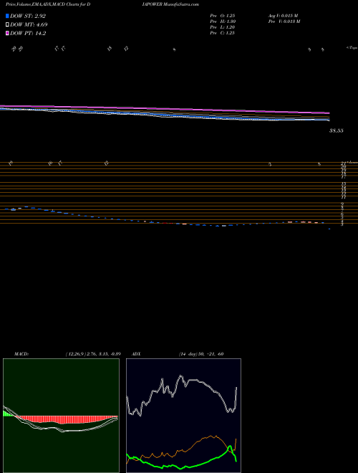Click the magenta EMA line's right end
The image size is (358, 473).
tap(329, 113)
